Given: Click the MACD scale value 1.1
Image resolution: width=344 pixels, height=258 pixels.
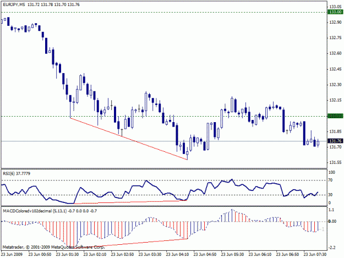Looking at the screenshot, I should click(331, 210).
